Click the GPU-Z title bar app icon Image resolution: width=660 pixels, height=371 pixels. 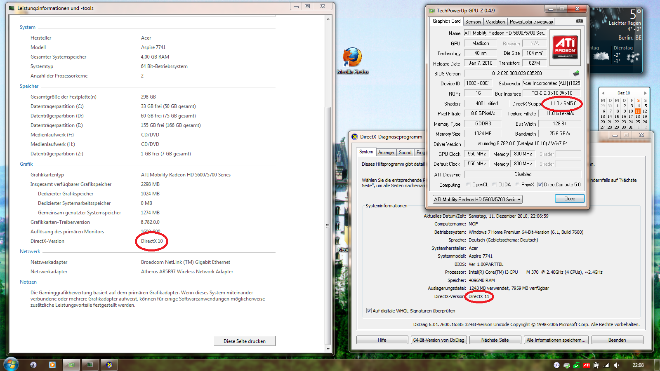pos(432,11)
